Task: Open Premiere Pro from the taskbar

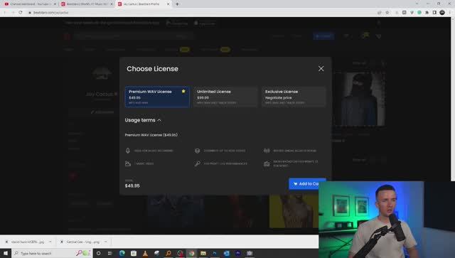Action: [x=238, y=253]
